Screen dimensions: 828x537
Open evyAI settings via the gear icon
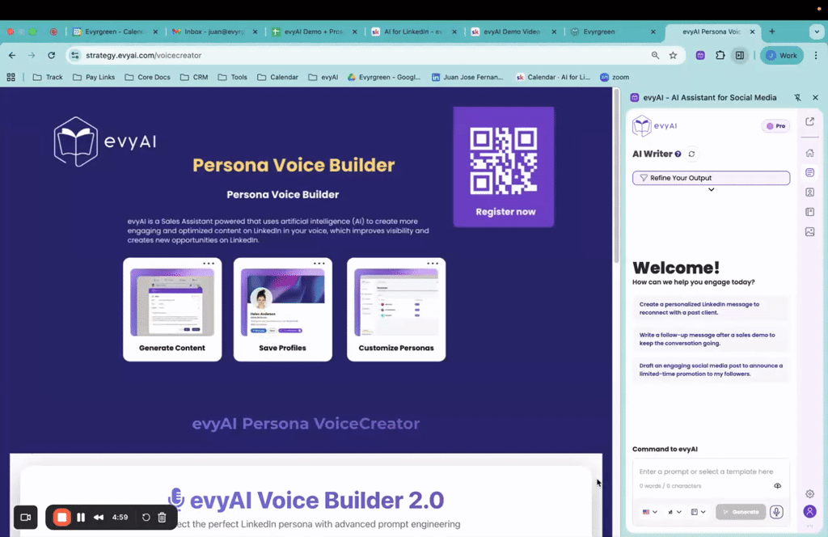(x=809, y=493)
